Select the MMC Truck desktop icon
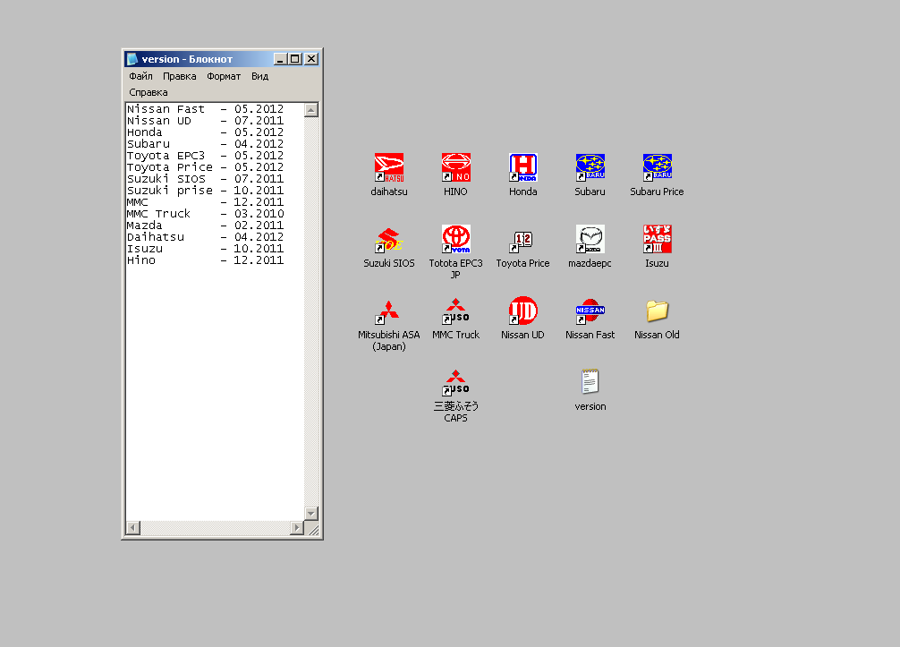900x647 pixels. pos(455,311)
